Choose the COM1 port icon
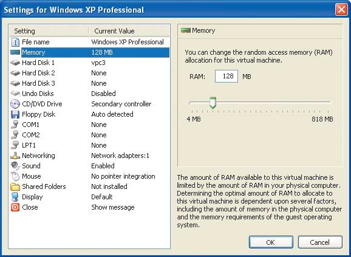Screen dimensions: 351x257 click(15, 125)
